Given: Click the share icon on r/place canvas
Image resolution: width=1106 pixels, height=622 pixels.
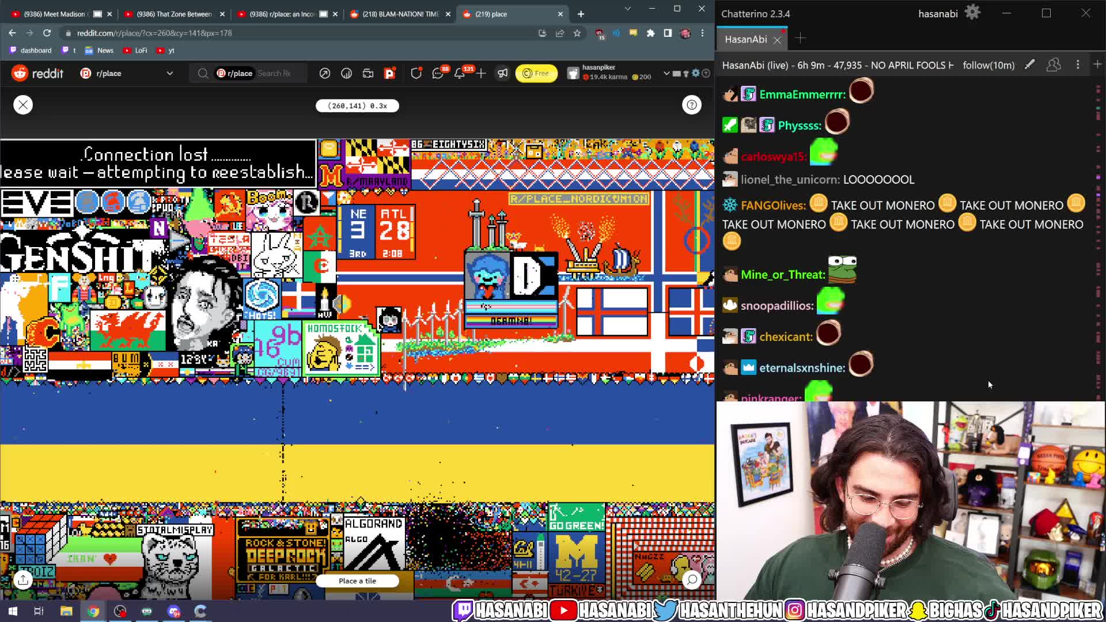Looking at the screenshot, I should pyautogui.click(x=23, y=580).
